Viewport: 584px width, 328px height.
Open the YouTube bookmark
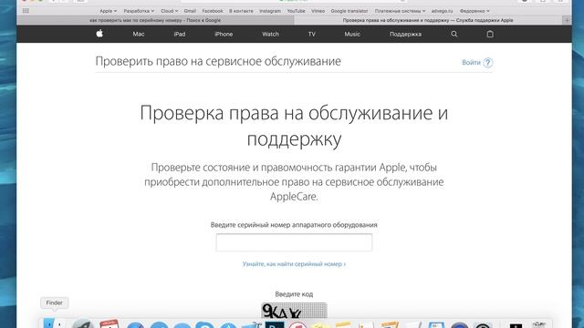[x=296, y=11]
